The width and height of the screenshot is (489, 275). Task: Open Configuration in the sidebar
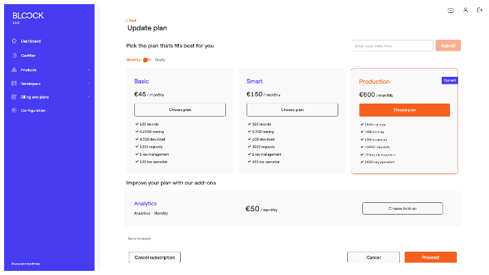pyautogui.click(x=33, y=110)
